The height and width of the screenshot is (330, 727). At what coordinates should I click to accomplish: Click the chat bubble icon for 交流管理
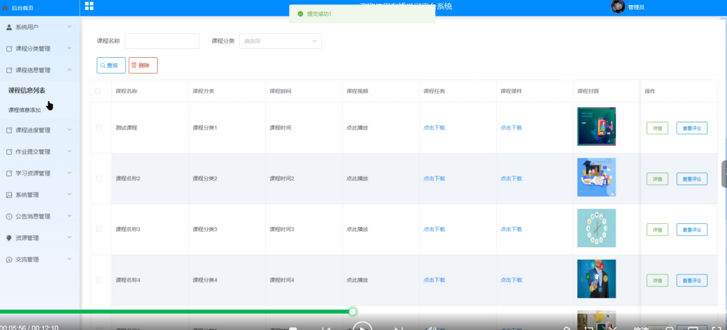[x=9, y=259]
